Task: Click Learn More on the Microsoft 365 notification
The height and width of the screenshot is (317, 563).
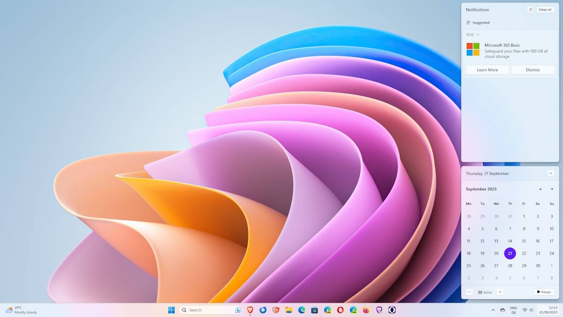Action: [487, 70]
